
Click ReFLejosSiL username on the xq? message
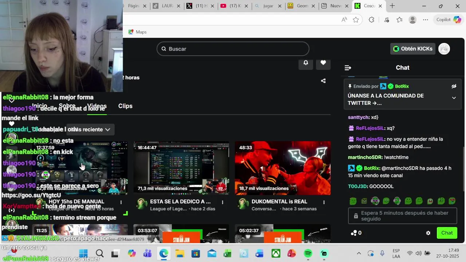[370, 128]
